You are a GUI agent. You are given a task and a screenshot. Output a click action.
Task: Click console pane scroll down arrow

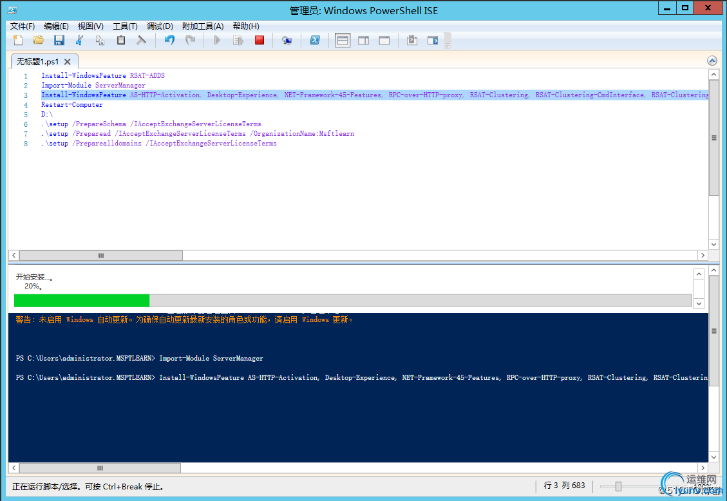point(714,457)
